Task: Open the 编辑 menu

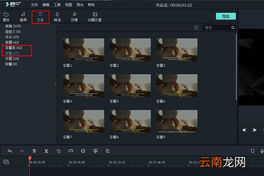Action: [x=46, y=5]
